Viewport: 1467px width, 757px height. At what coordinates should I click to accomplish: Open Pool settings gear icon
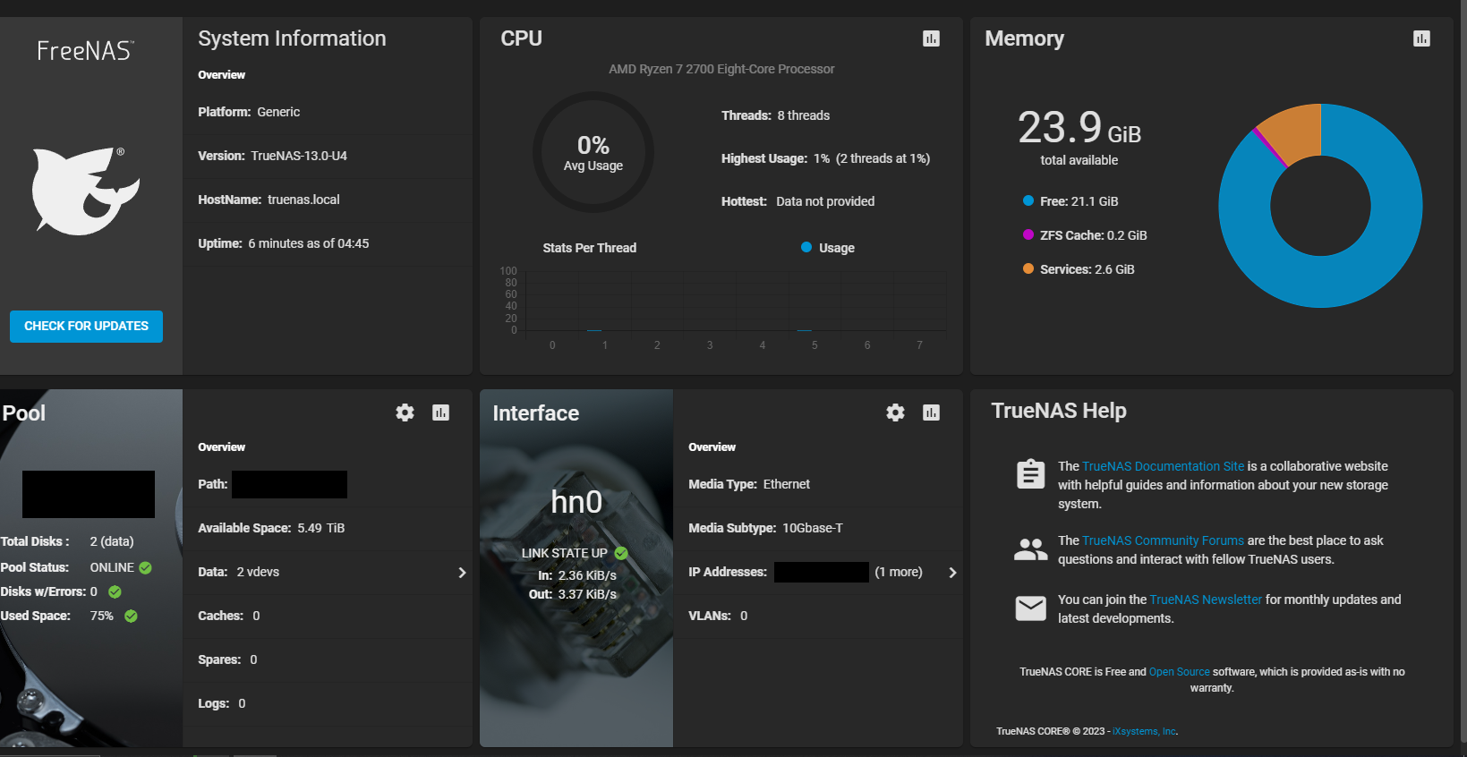(405, 413)
